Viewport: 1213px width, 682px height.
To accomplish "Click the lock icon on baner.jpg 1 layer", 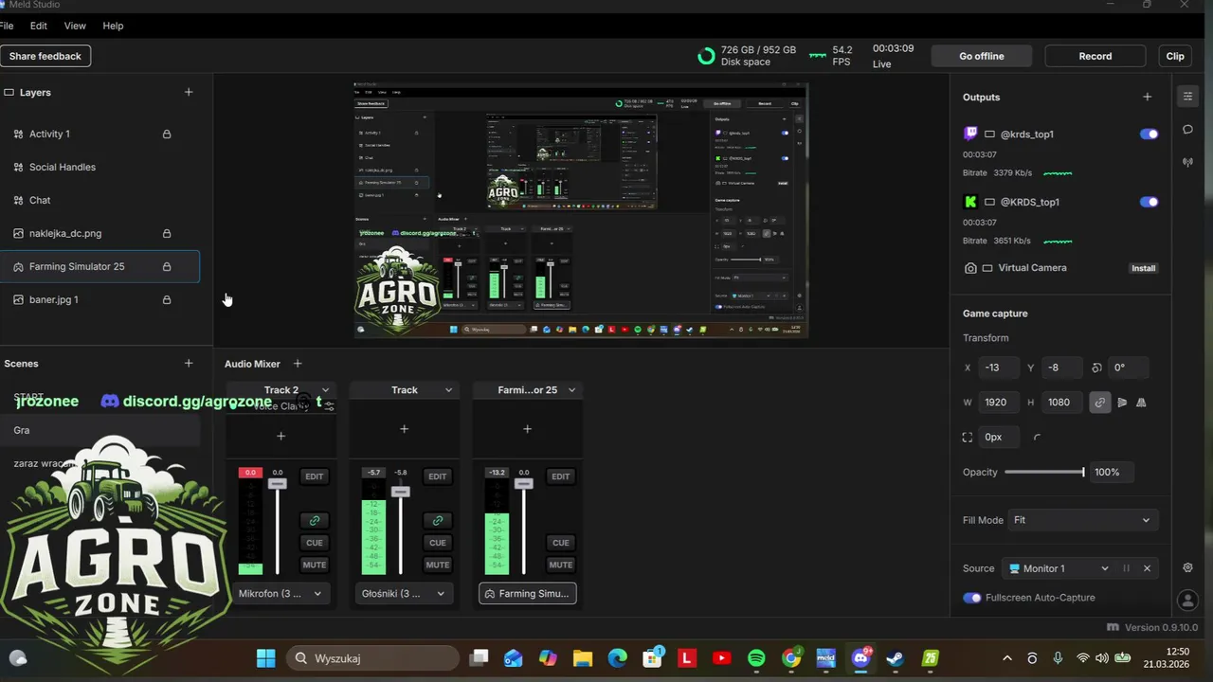I will pos(167,300).
